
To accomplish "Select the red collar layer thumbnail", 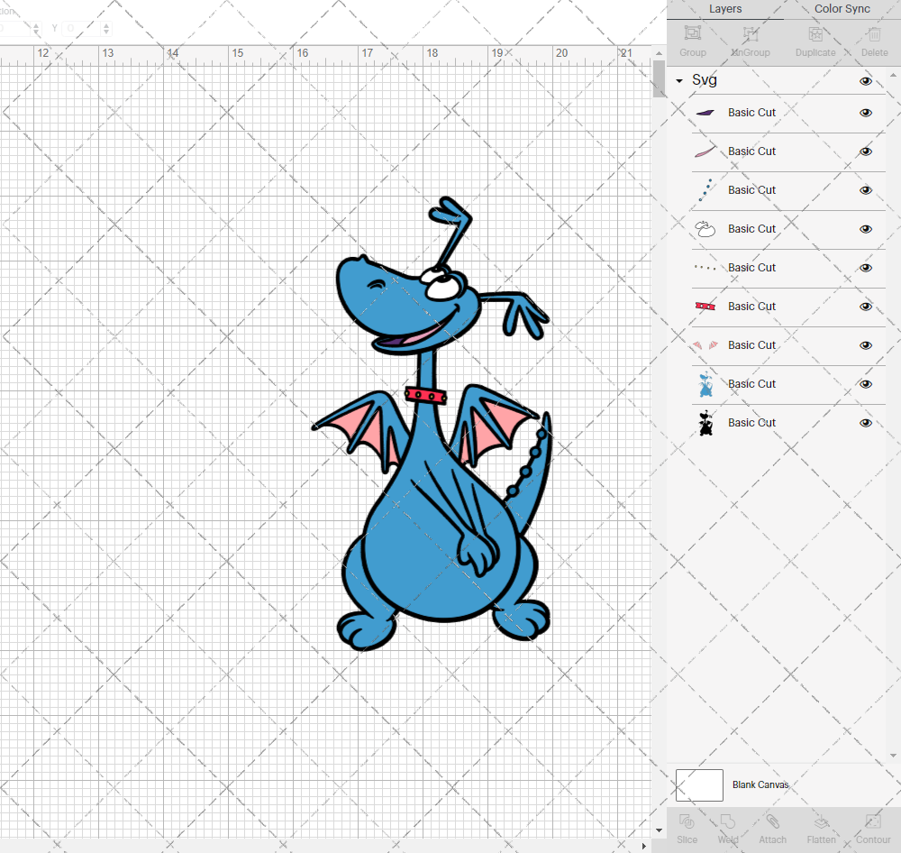I will (x=705, y=307).
